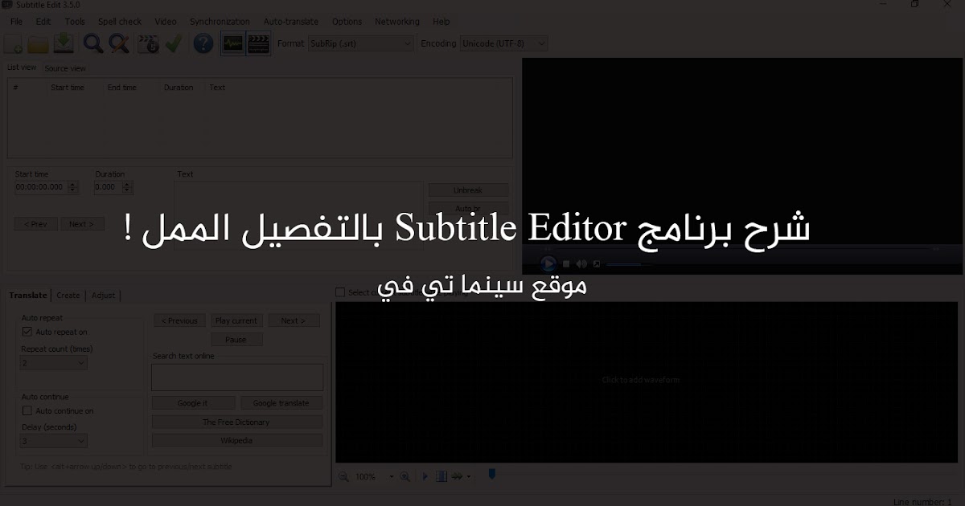965x506 pixels.
Task: Open the Auto-translate menu
Action: coord(291,22)
